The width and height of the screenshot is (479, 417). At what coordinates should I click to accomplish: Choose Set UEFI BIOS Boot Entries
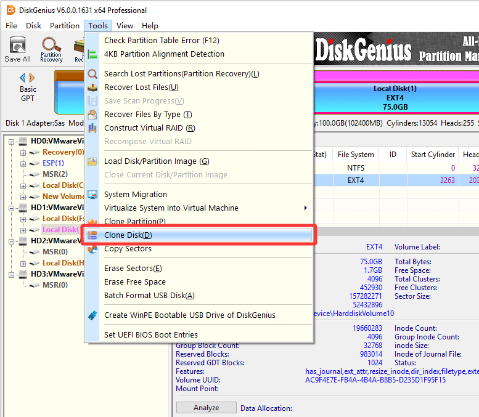point(151,335)
